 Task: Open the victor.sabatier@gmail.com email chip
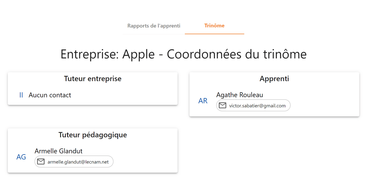pyautogui.click(x=253, y=105)
